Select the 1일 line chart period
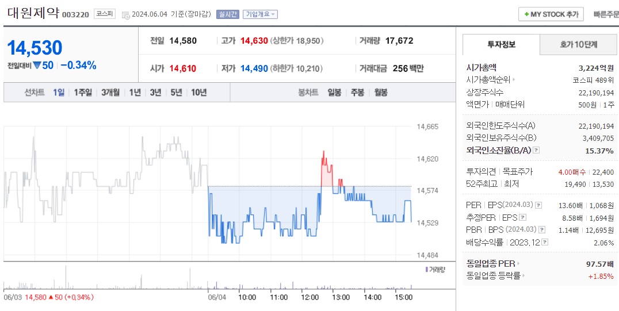 point(59,93)
